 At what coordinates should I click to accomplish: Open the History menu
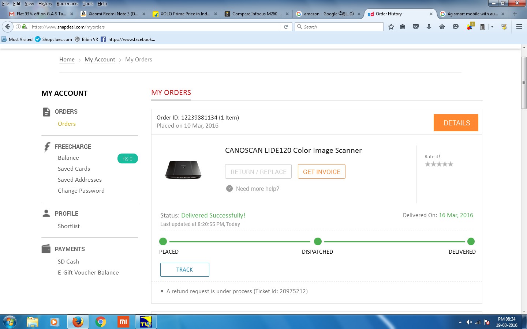click(x=45, y=4)
